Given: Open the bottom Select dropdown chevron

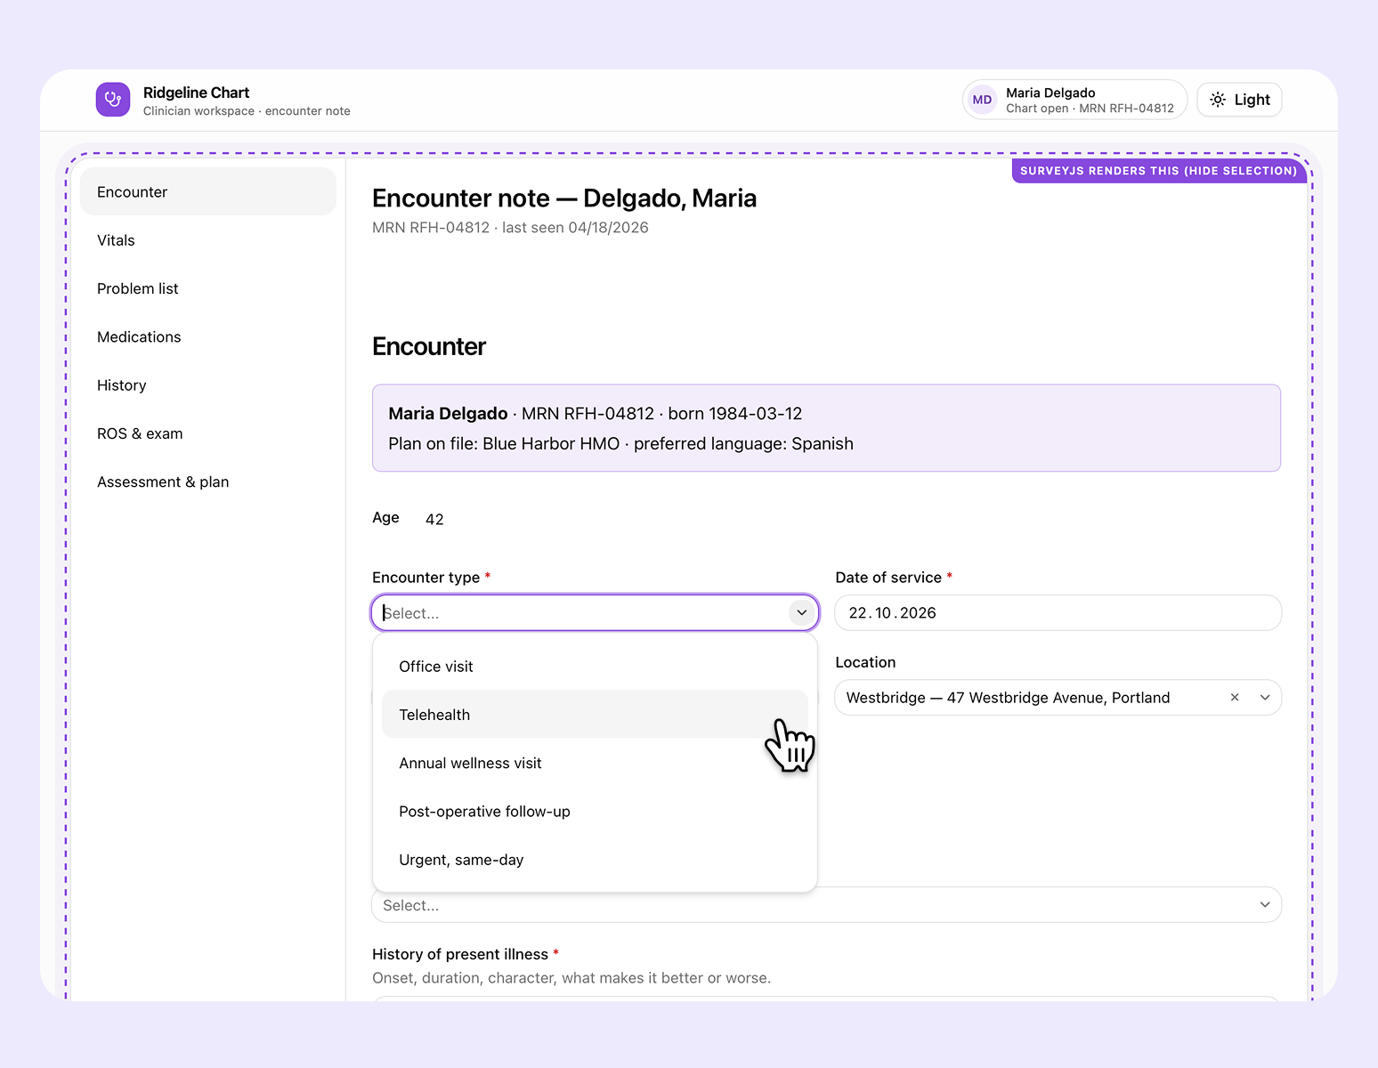Looking at the screenshot, I should [x=1265, y=905].
